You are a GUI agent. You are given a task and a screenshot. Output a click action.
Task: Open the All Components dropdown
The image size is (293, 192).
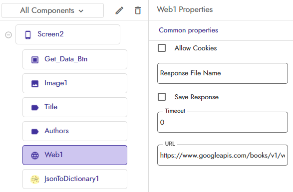click(52, 10)
